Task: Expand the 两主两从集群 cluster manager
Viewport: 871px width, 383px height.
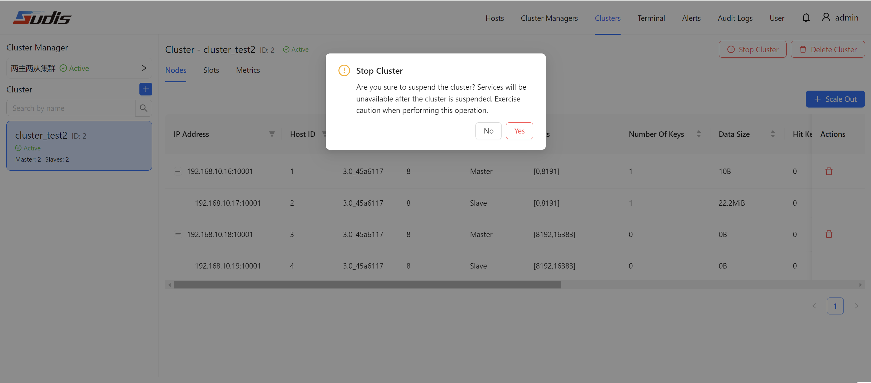Action: [144, 68]
